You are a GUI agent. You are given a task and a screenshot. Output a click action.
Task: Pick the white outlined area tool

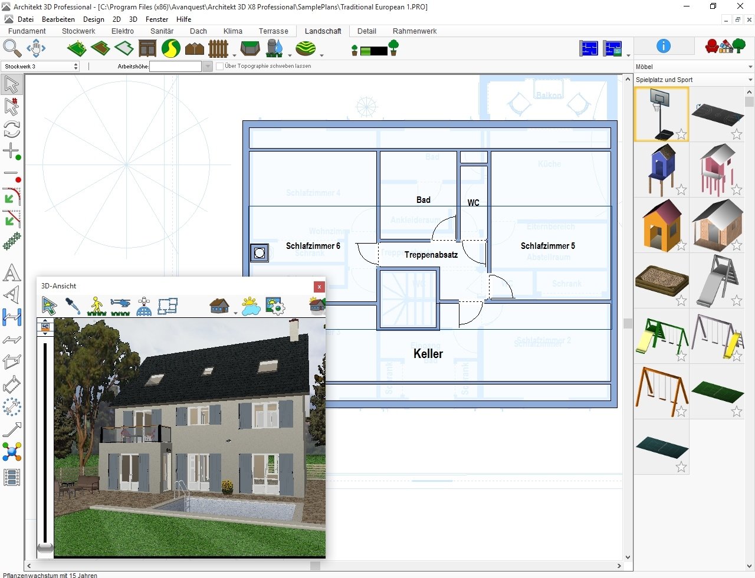124,48
